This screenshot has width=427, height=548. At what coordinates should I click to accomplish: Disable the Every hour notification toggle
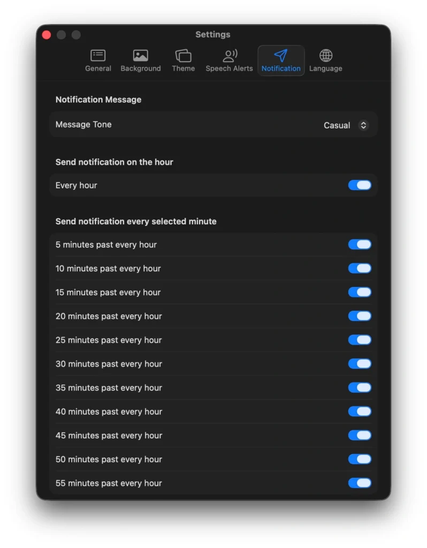(x=360, y=185)
